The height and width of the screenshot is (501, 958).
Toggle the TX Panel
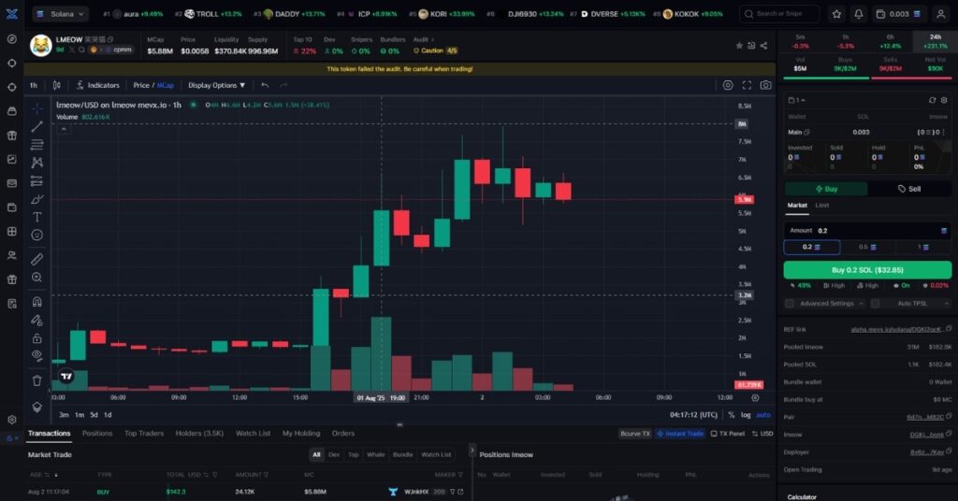click(x=728, y=434)
